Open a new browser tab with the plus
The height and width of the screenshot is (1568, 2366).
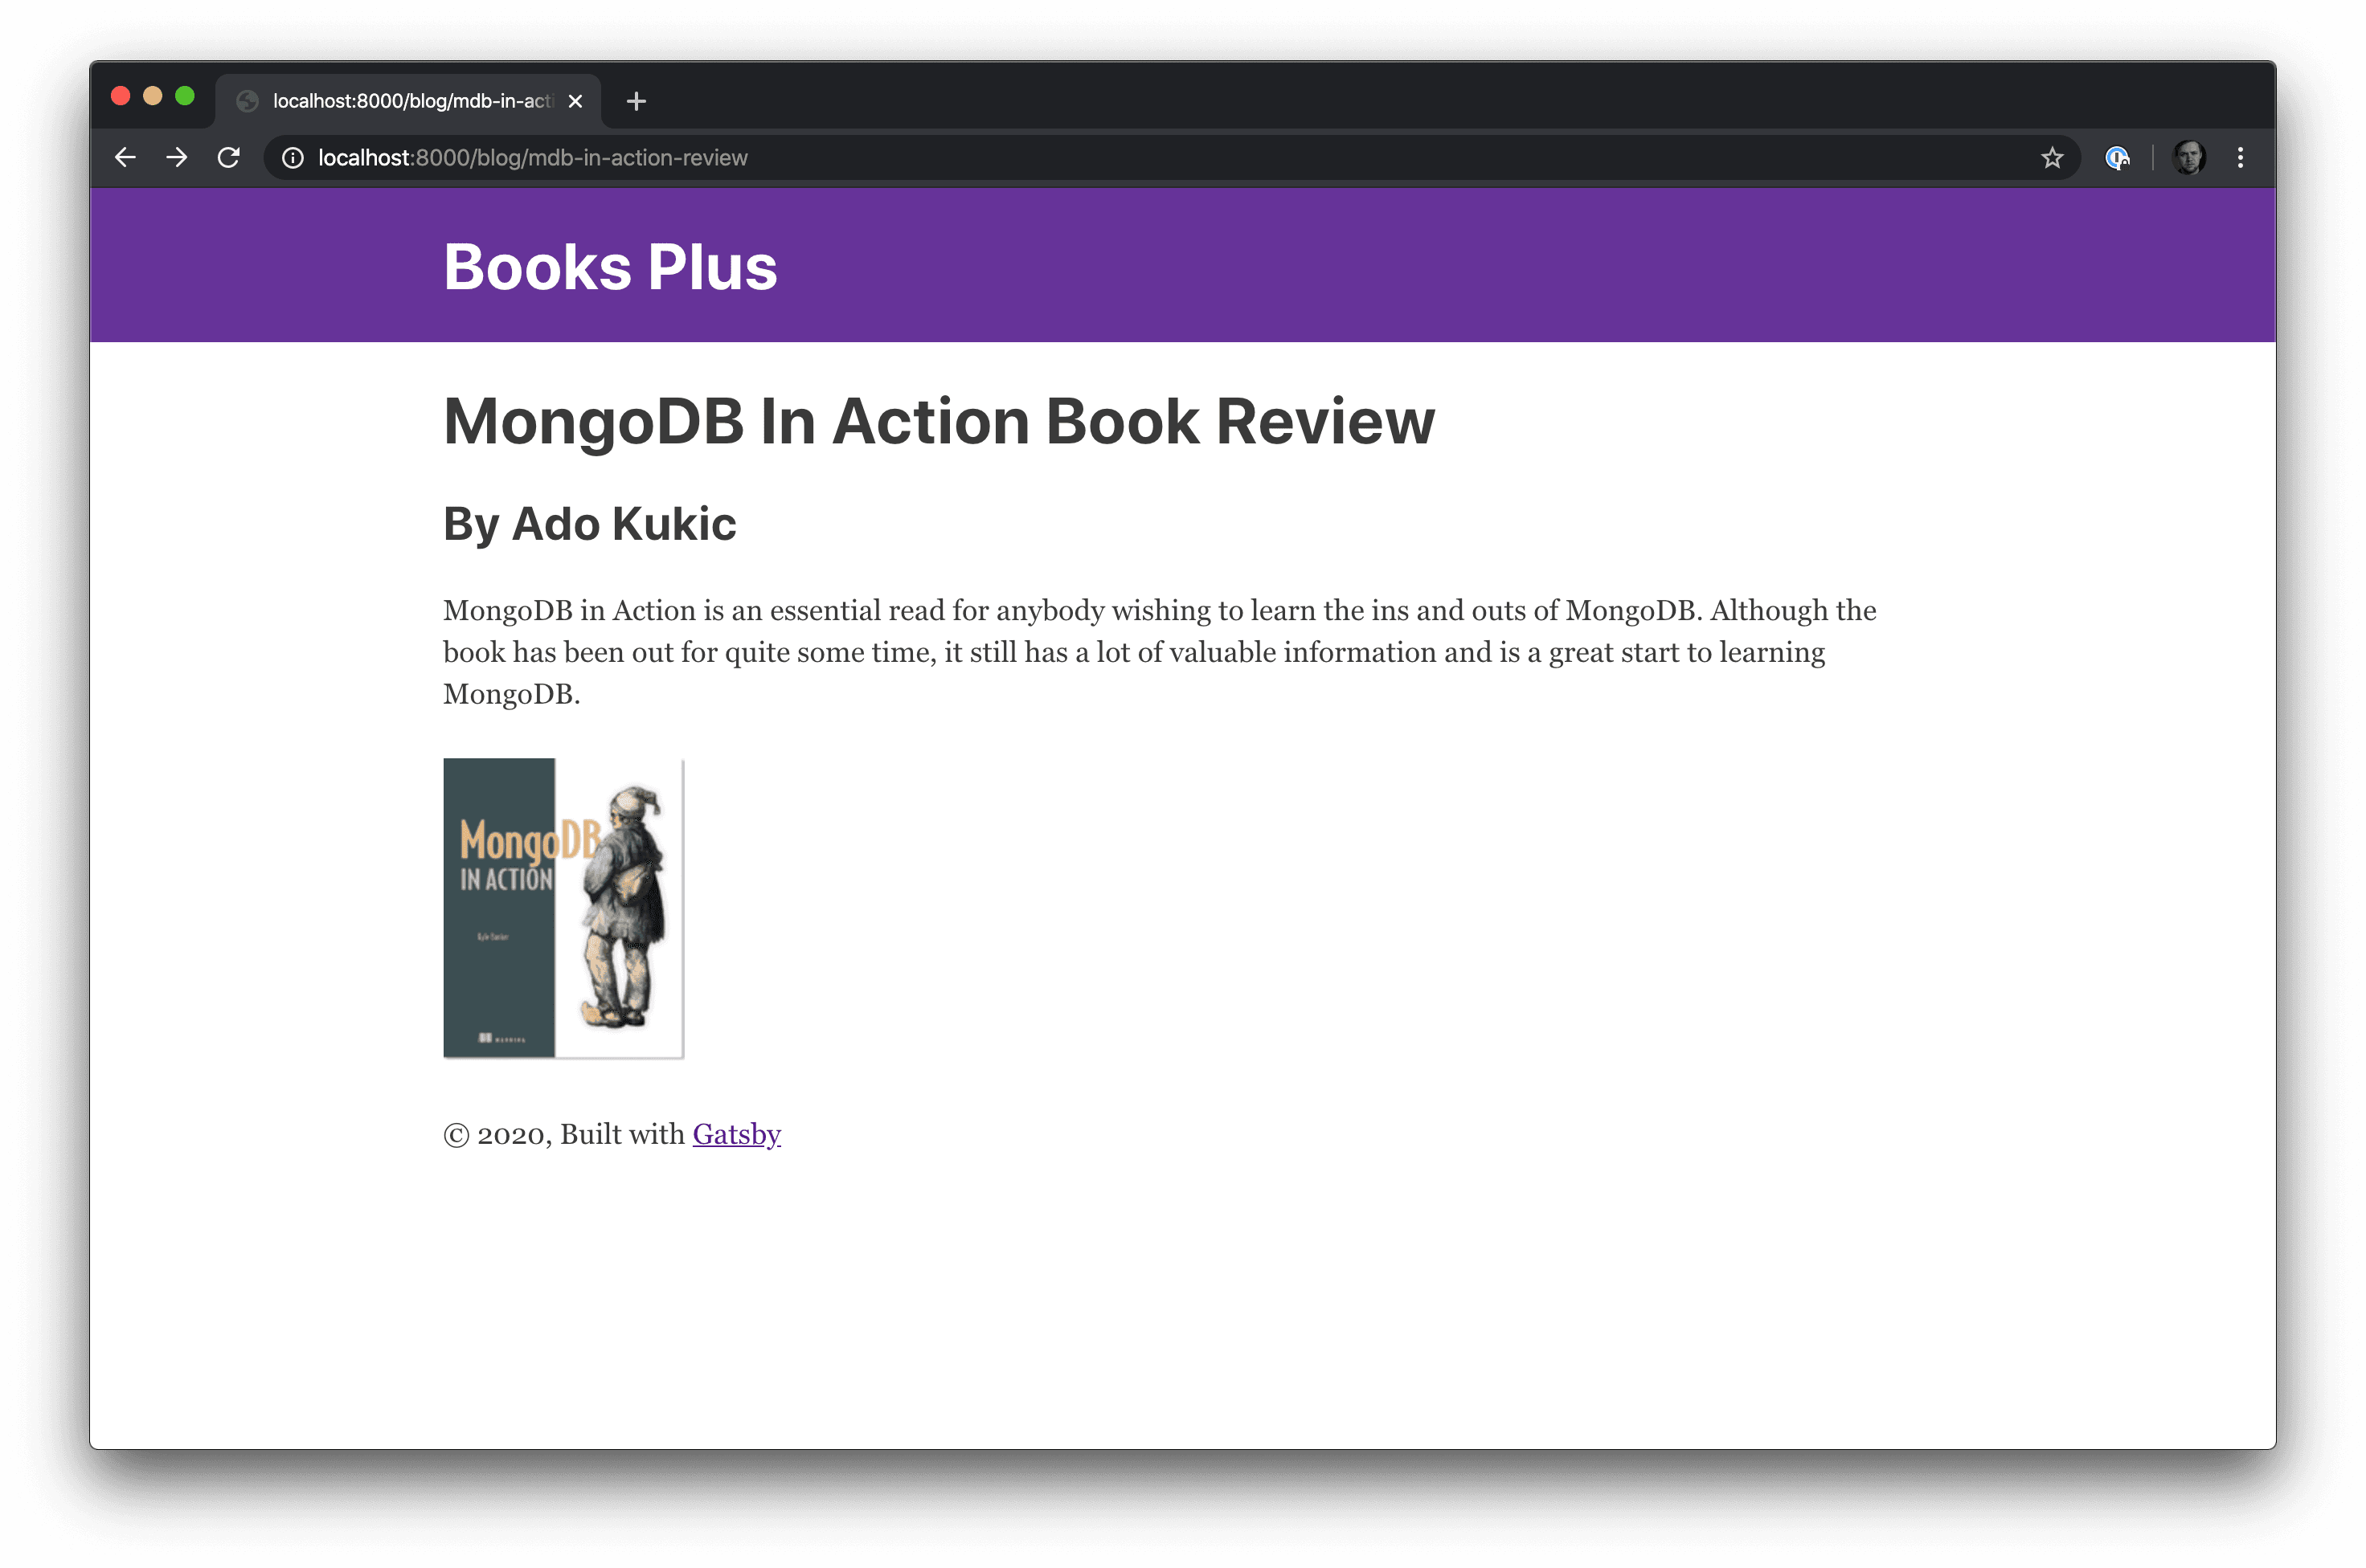point(637,101)
